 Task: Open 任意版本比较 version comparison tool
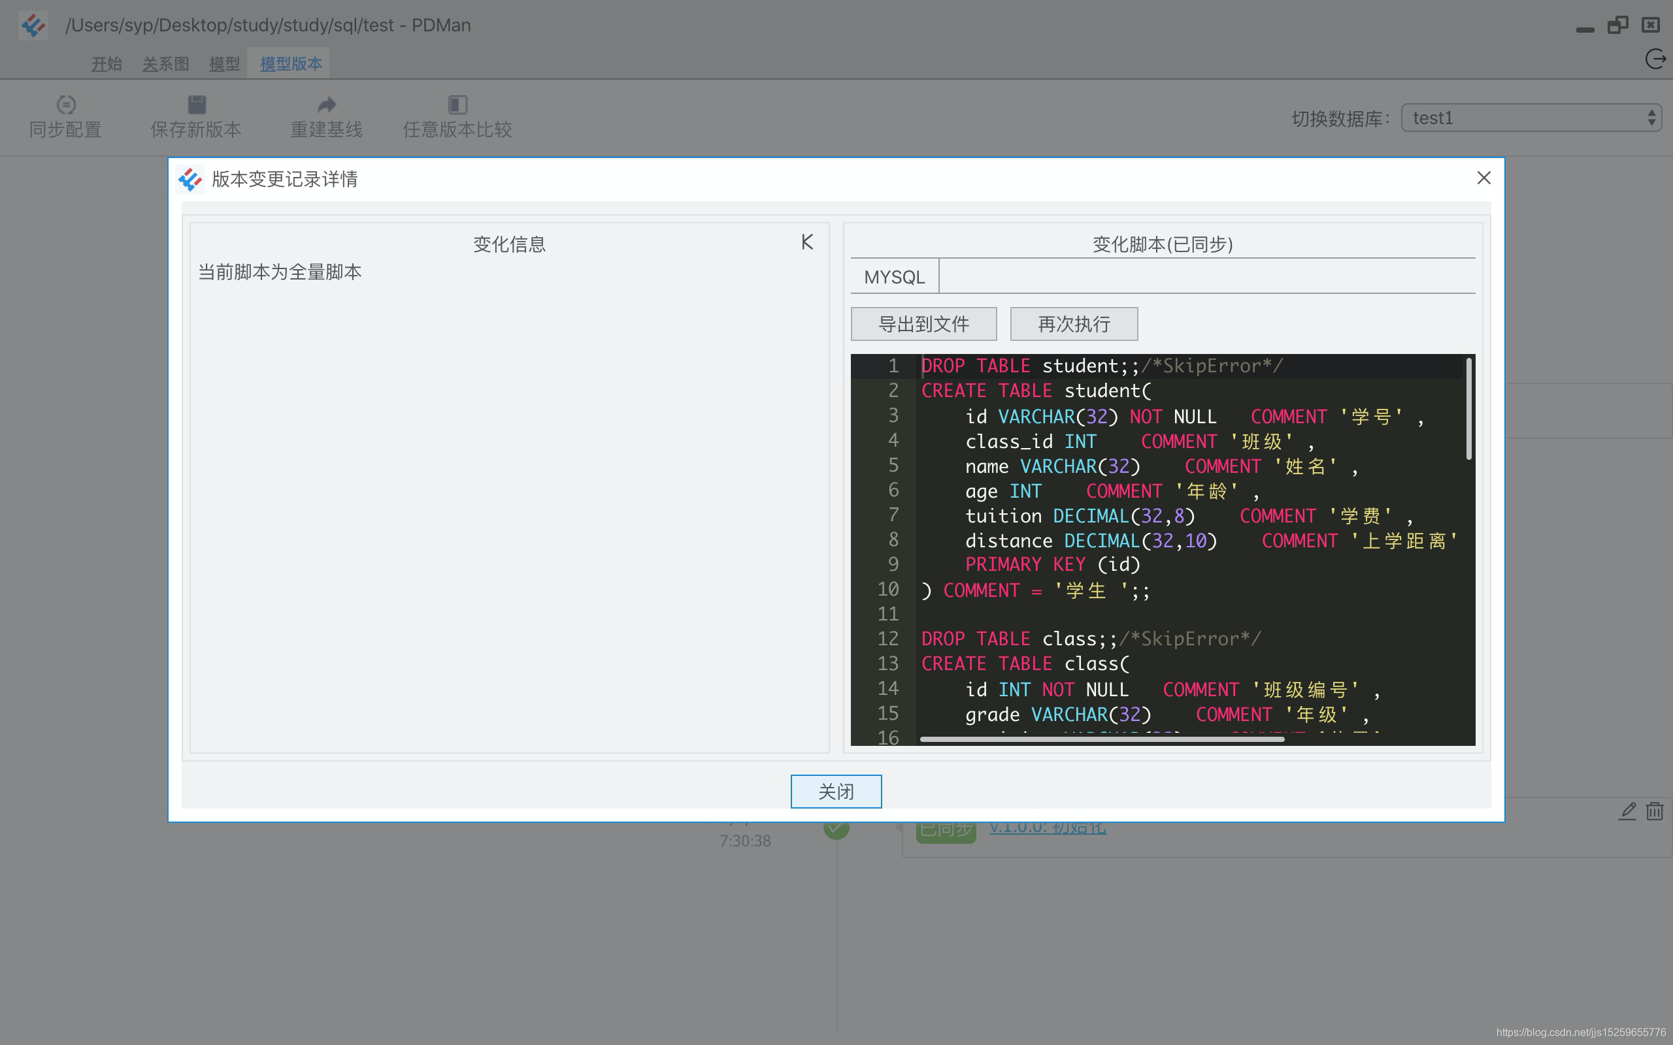coord(457,116)
